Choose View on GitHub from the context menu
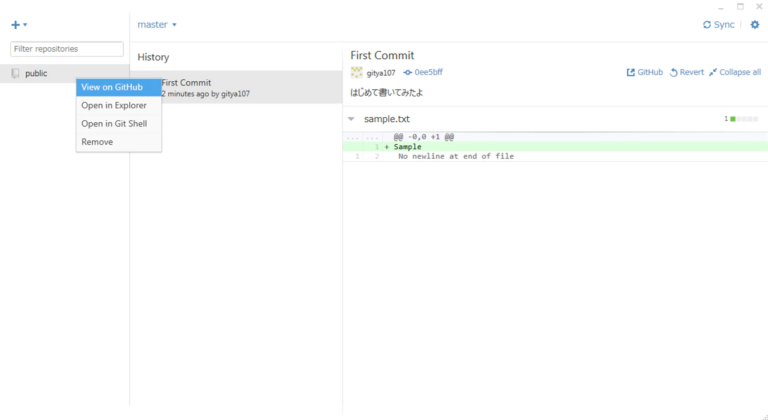Screen dimensions: 768x420 click(118, 88)
